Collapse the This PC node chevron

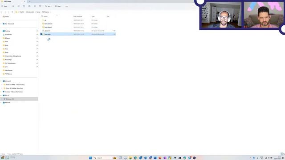pyautogui.click(x=1, y=96)
